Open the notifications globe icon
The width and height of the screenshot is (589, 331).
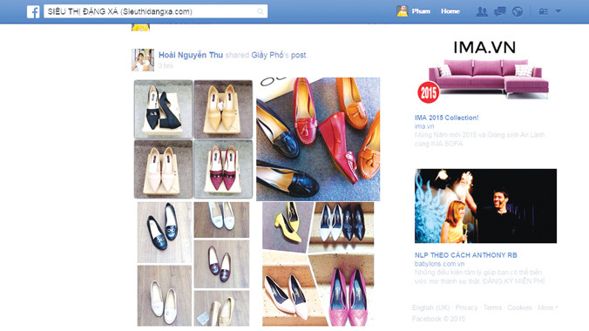[518, 11]
